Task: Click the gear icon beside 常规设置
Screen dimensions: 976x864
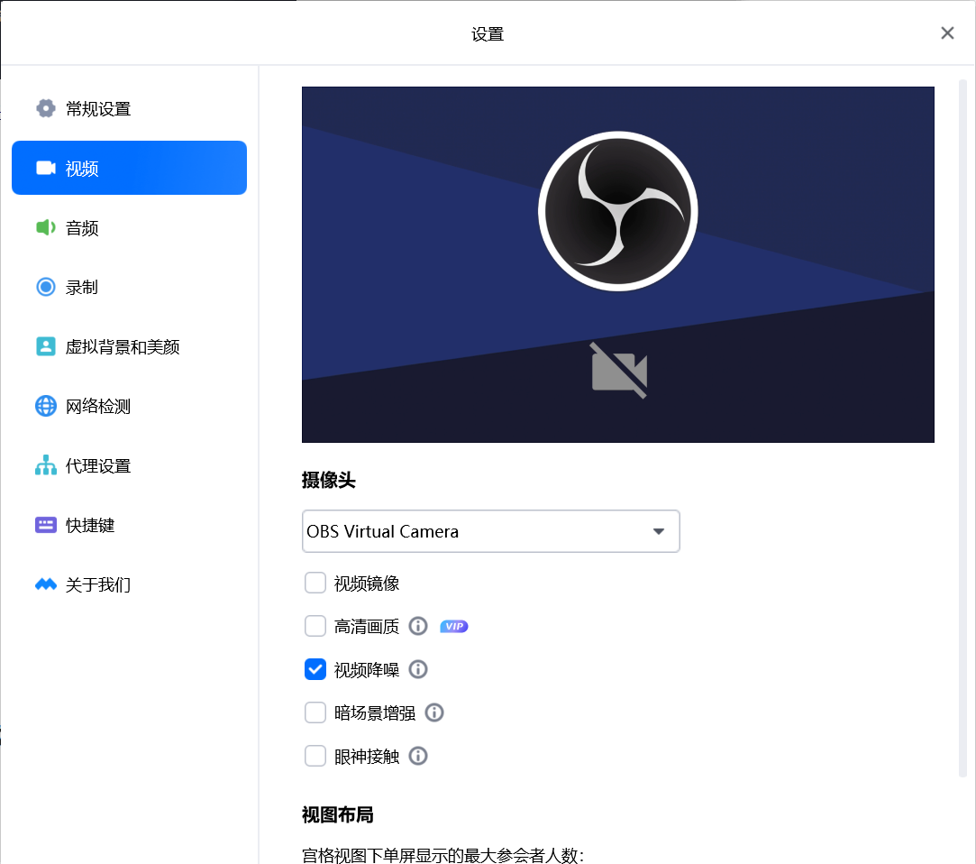Action: tap(45, 108)
